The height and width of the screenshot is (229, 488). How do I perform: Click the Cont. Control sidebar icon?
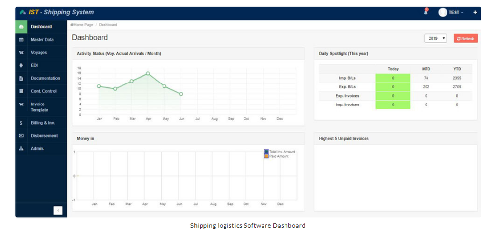pyautogui.click(x=21, y=91)
